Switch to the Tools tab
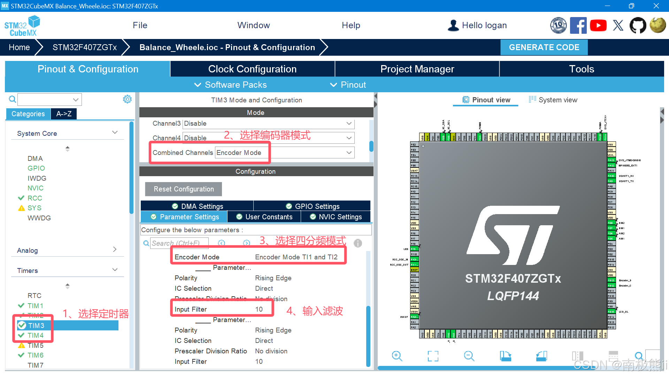Image resolution: width=669 pixels, height=376 pixels. click(x=582, y=69)
